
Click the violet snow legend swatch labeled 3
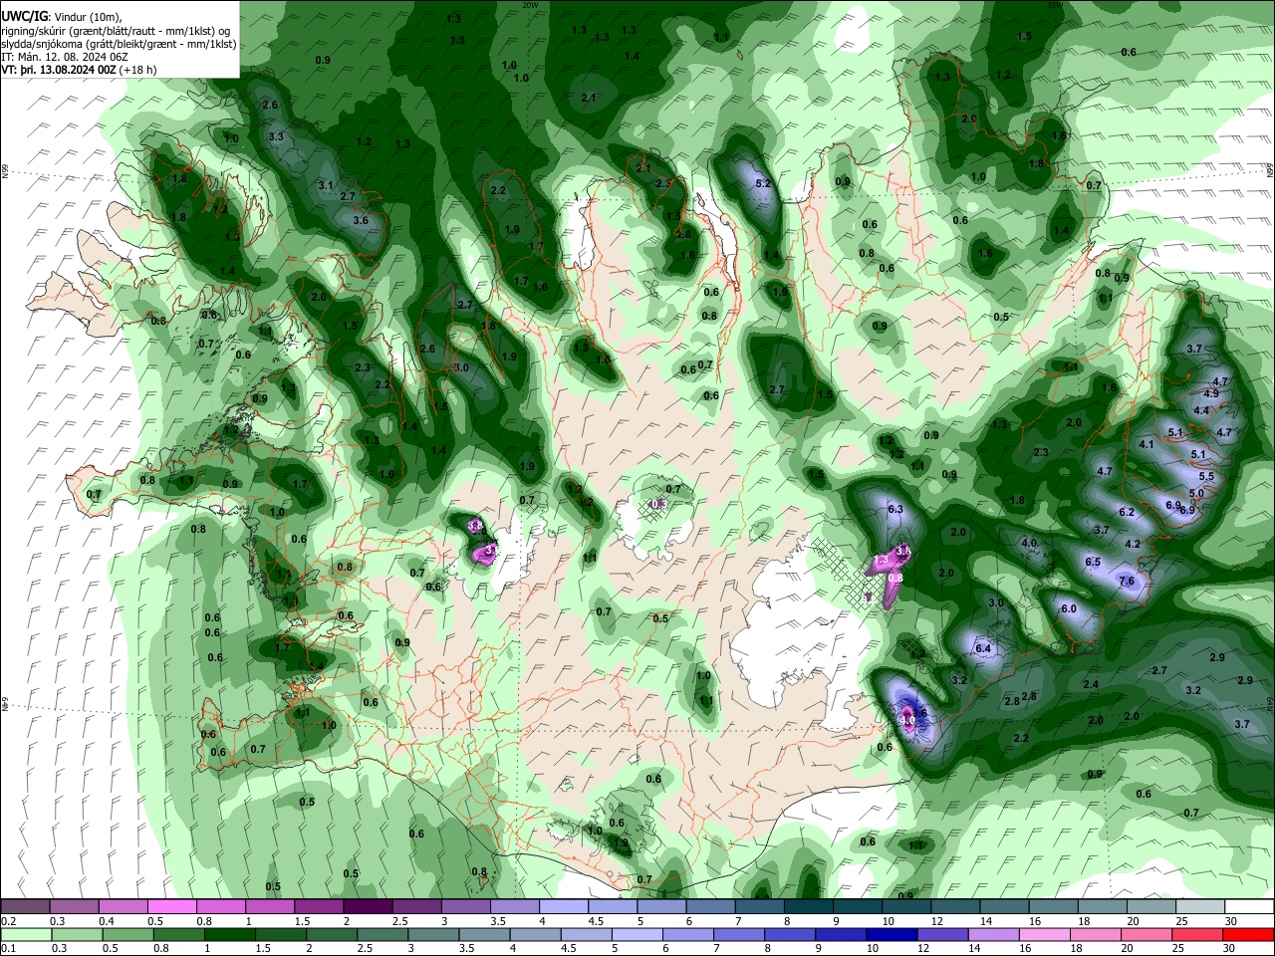(x=465, y=907)
